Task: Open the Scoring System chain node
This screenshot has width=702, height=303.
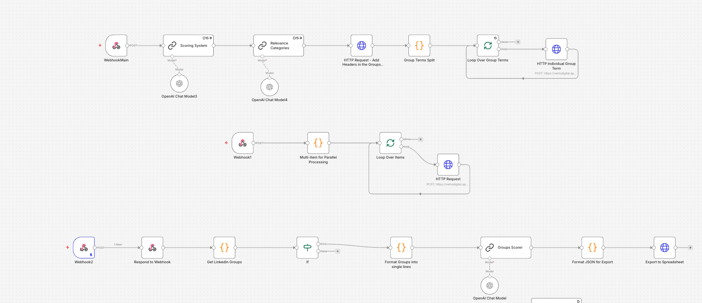Action: (188, 46)
